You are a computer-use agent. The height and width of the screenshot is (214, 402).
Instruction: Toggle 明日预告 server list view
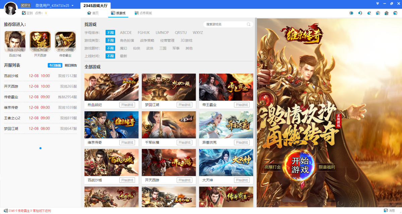coord(71,65)
